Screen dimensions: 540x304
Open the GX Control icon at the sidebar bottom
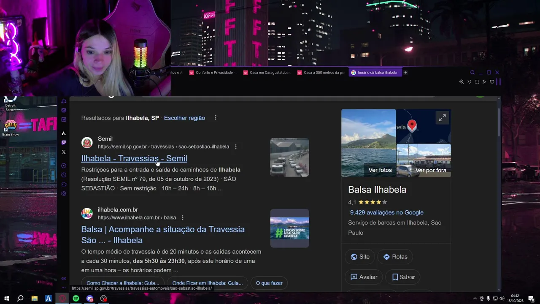64,279
